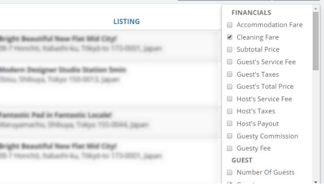Click the column list scrollbar thumb
The image size is (324, 185).
tap(315, 41)
